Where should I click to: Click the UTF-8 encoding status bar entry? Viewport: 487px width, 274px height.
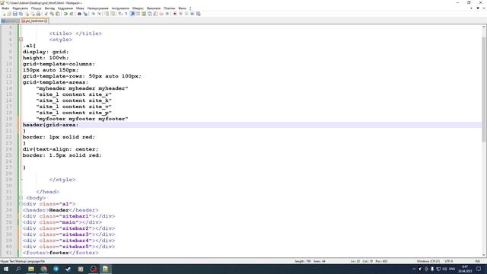tap(449, 261)
